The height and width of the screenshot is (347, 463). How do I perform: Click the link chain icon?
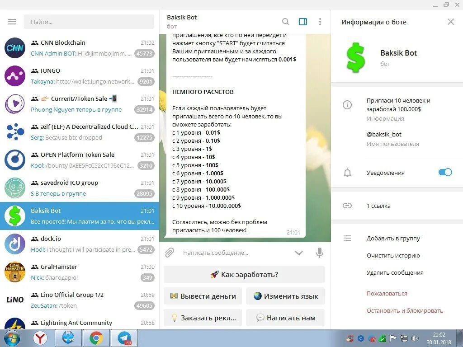pos(347,206)
